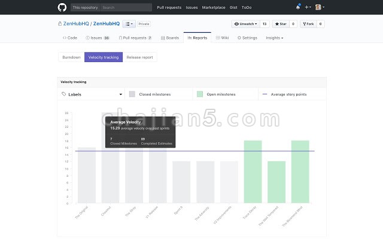
Task: Open the user avatar menu
Action: (x=320, y=7)
